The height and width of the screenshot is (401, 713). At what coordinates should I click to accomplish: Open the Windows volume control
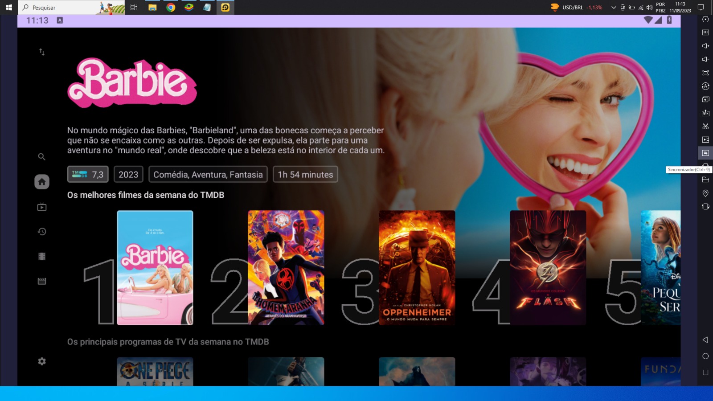pos(650,8)
